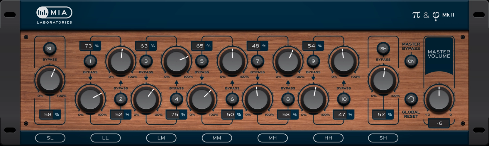Screen dimensions: 489x146
Task: Click the band 7 knob below bypass 7
Action: coord(258,99)
